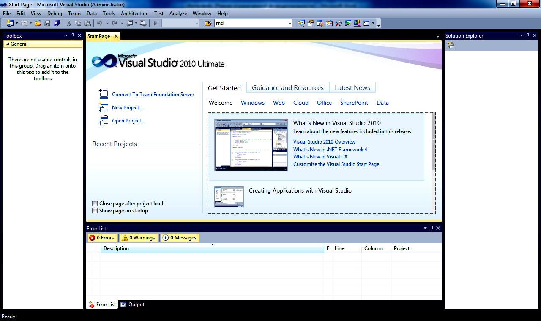Open the Toolbox hammer-and-wrench icon

tap(339, 23)
